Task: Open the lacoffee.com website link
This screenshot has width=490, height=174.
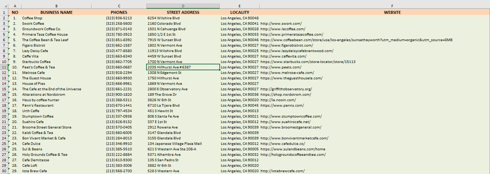Action: coord(283,29)
